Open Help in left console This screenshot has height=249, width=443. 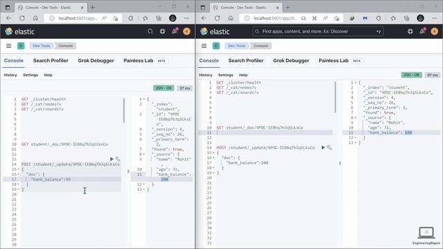coord(48,75)
